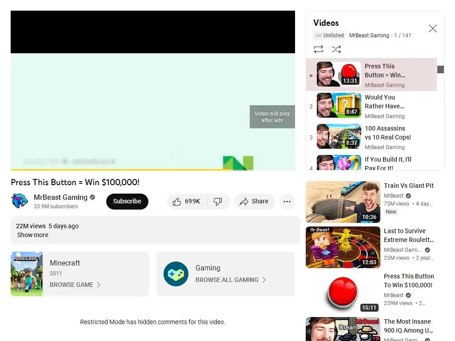Open MrBeast Gaming channel avatar
This screenshot has height=341, width=455.
[x=20, y=201]
